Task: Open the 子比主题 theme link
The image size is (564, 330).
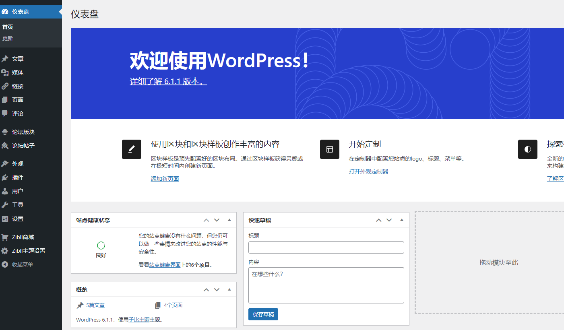Action: [139, 320]
